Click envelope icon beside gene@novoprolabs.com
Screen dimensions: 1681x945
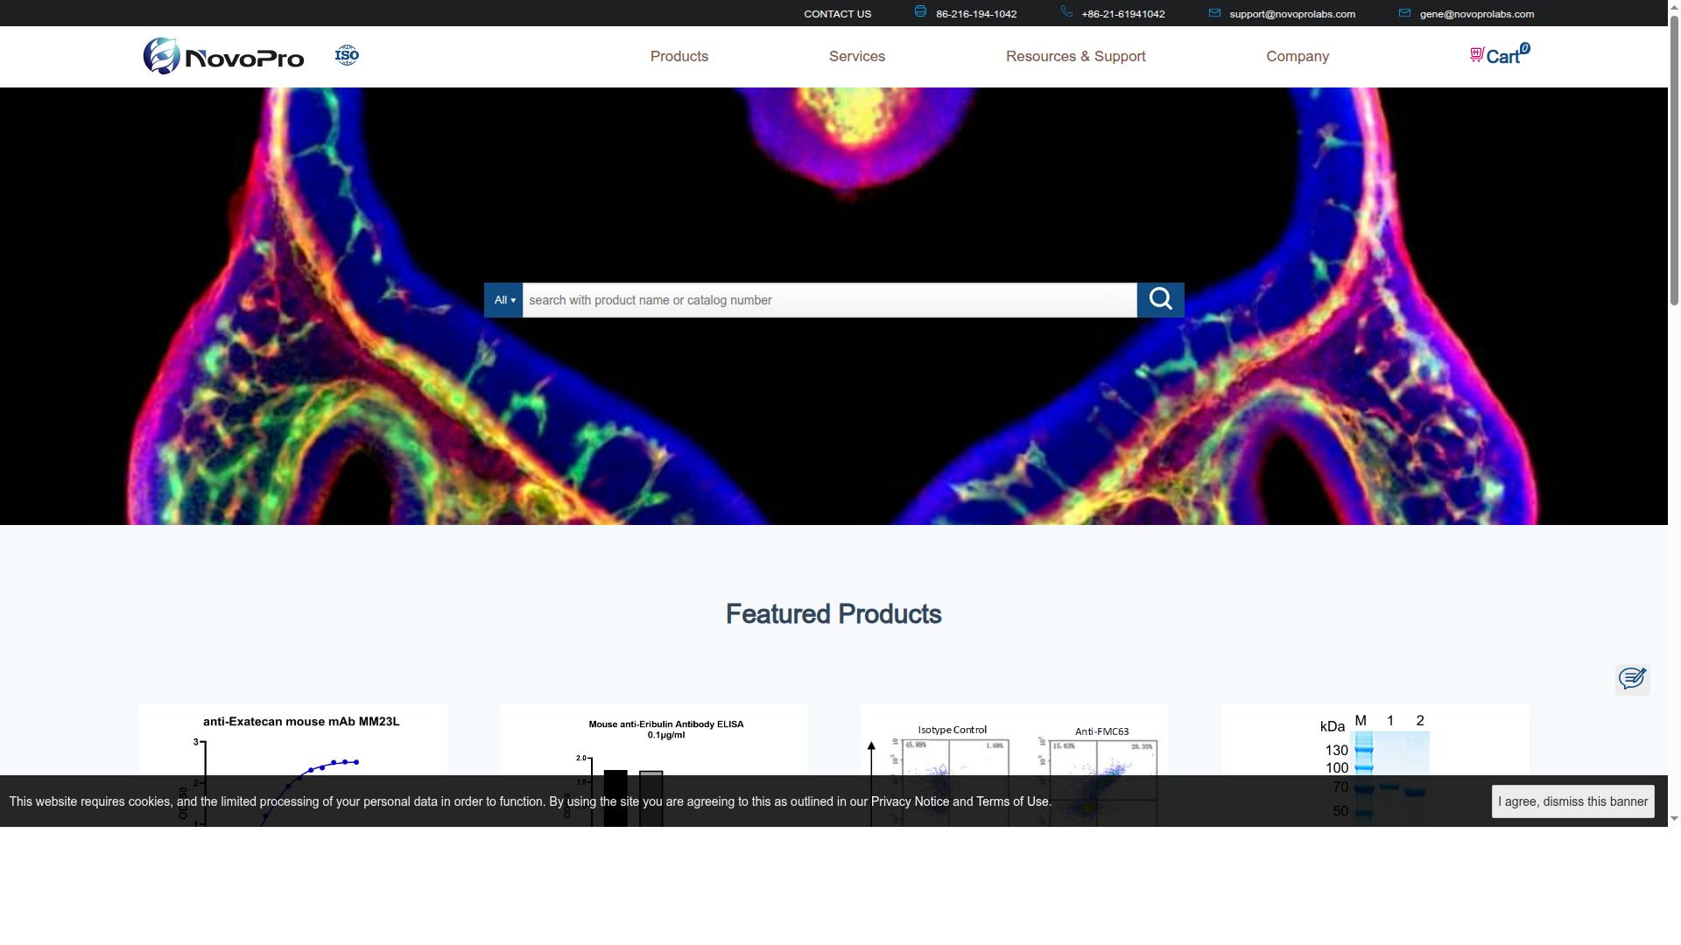[1404, 13]
